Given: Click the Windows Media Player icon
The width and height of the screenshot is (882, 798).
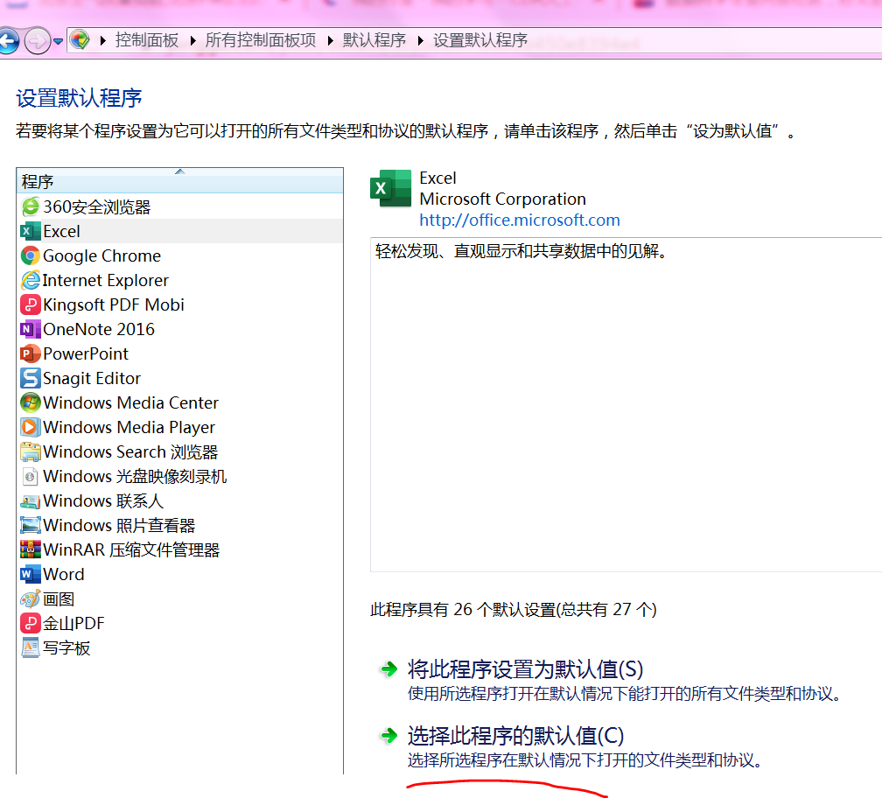Looking at the screenshot, I should [31, 427].
